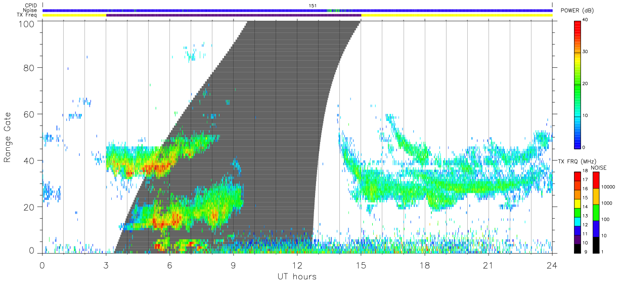Click the 80 tick on the Range Gate axis
The width and height of the screenshot is (621, 287).
tap(30, 68)
